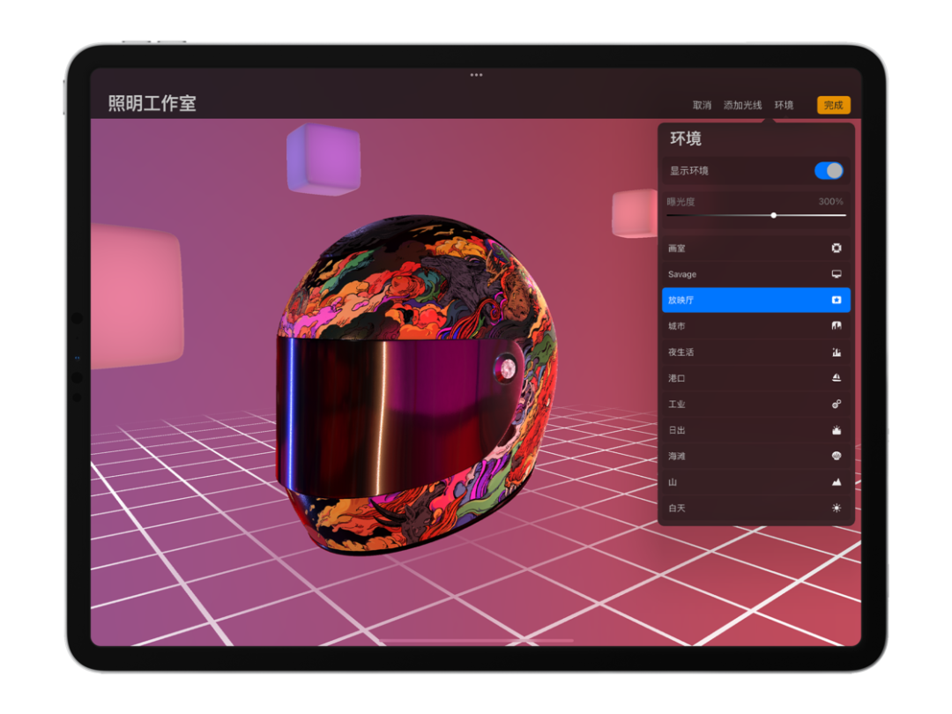Click the 3D helmet model
Viewport: 952px width, 714px height.
tap(416, 383)
